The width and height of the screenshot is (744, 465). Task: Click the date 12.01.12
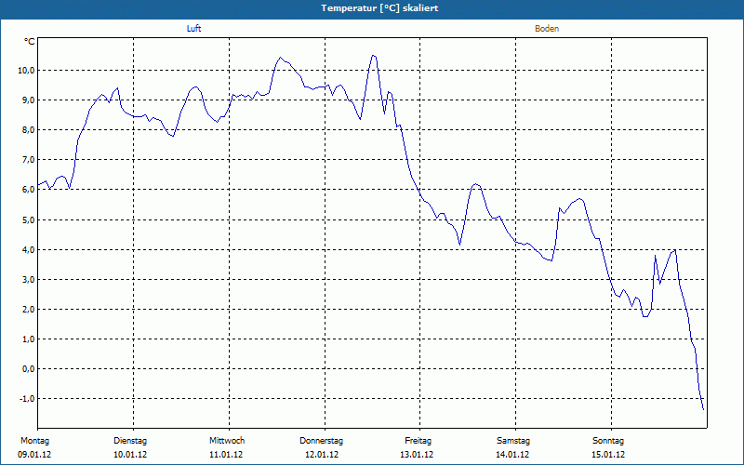coord(322,455)
